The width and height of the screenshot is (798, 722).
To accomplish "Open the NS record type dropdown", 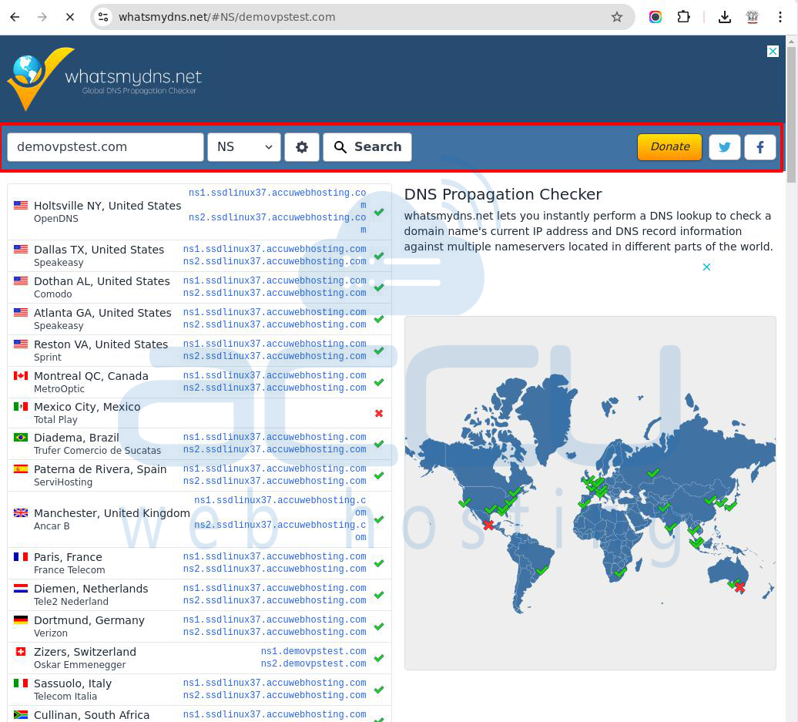I will click(x=244, y=147).
